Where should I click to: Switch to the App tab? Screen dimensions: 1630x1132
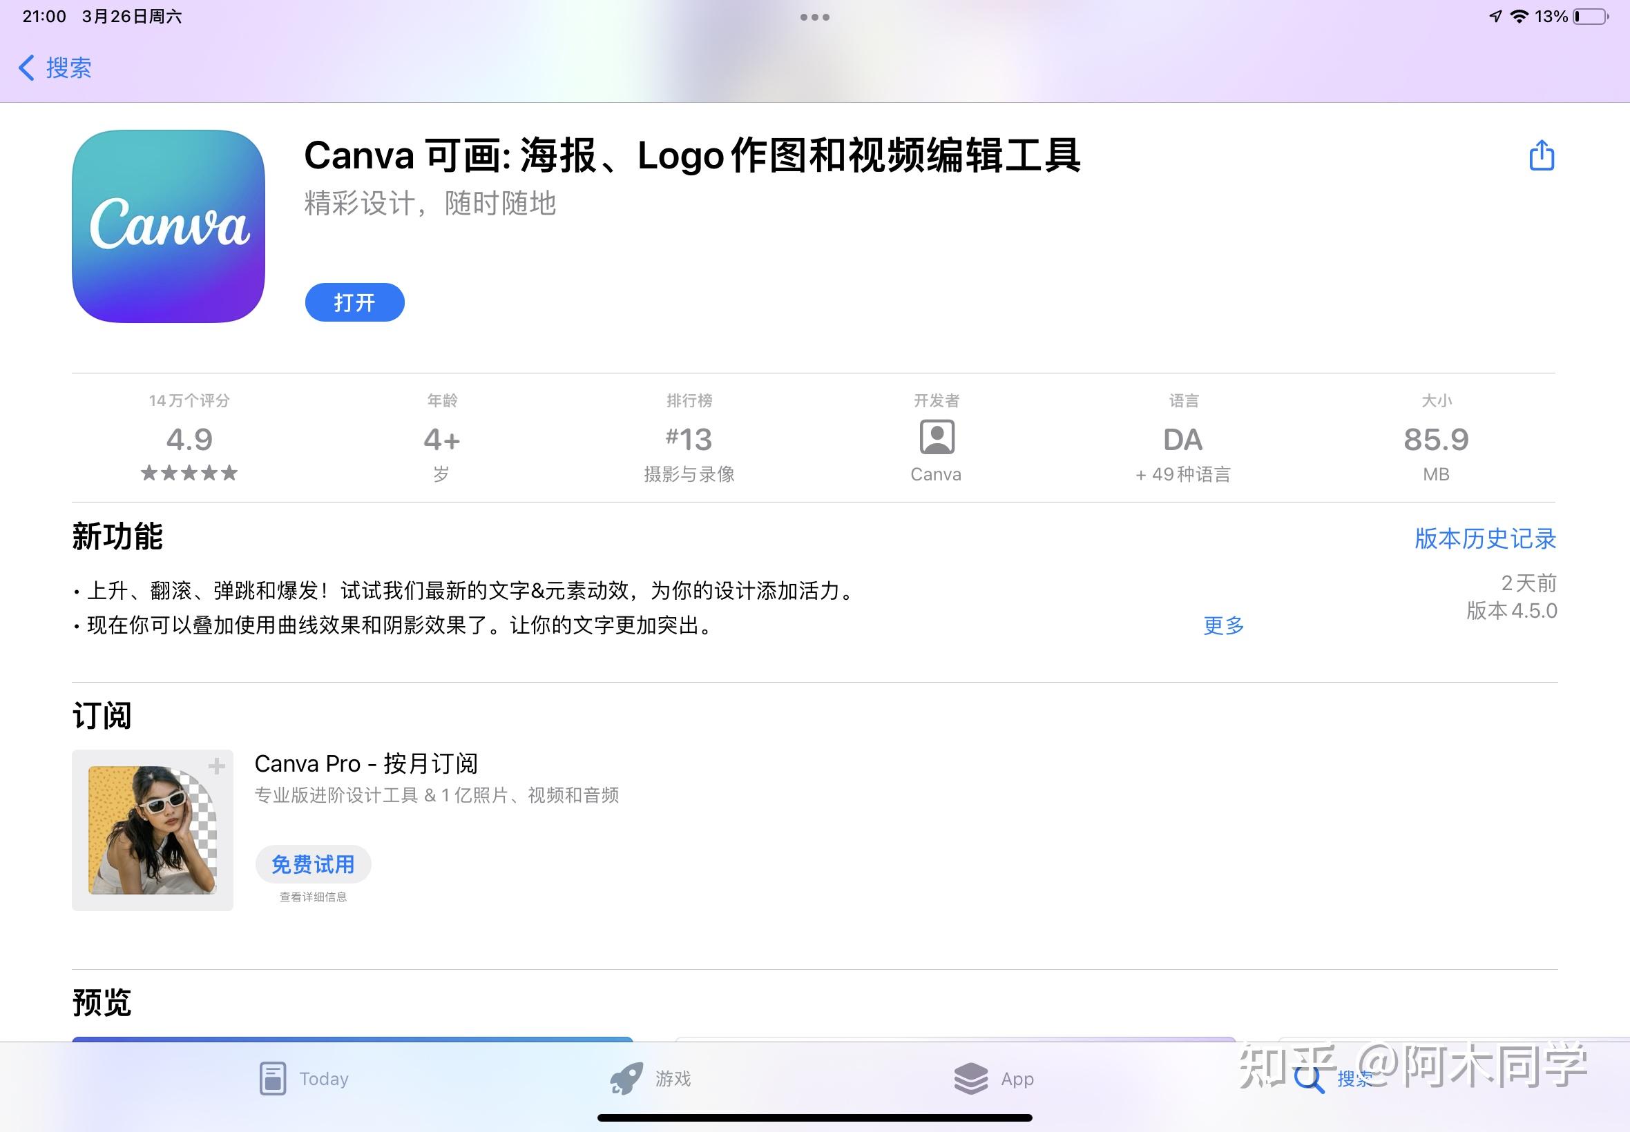pyautogui.click(x=993, y=1079)
